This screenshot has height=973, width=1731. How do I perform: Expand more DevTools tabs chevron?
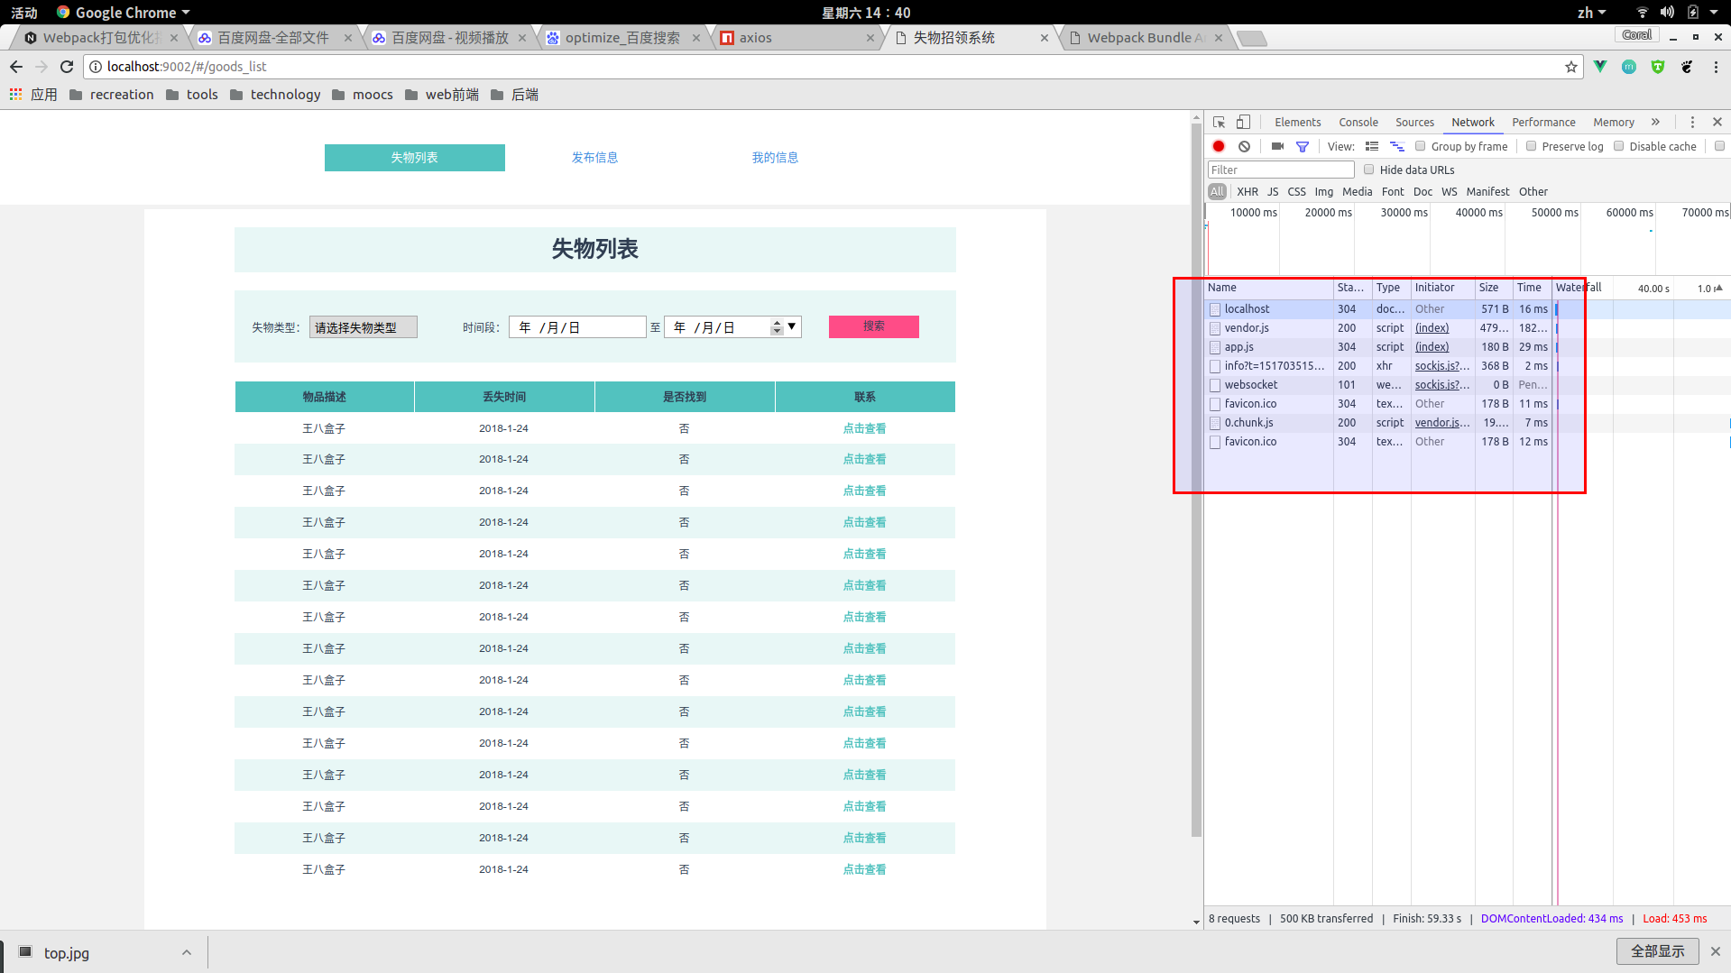[1655, 122]
